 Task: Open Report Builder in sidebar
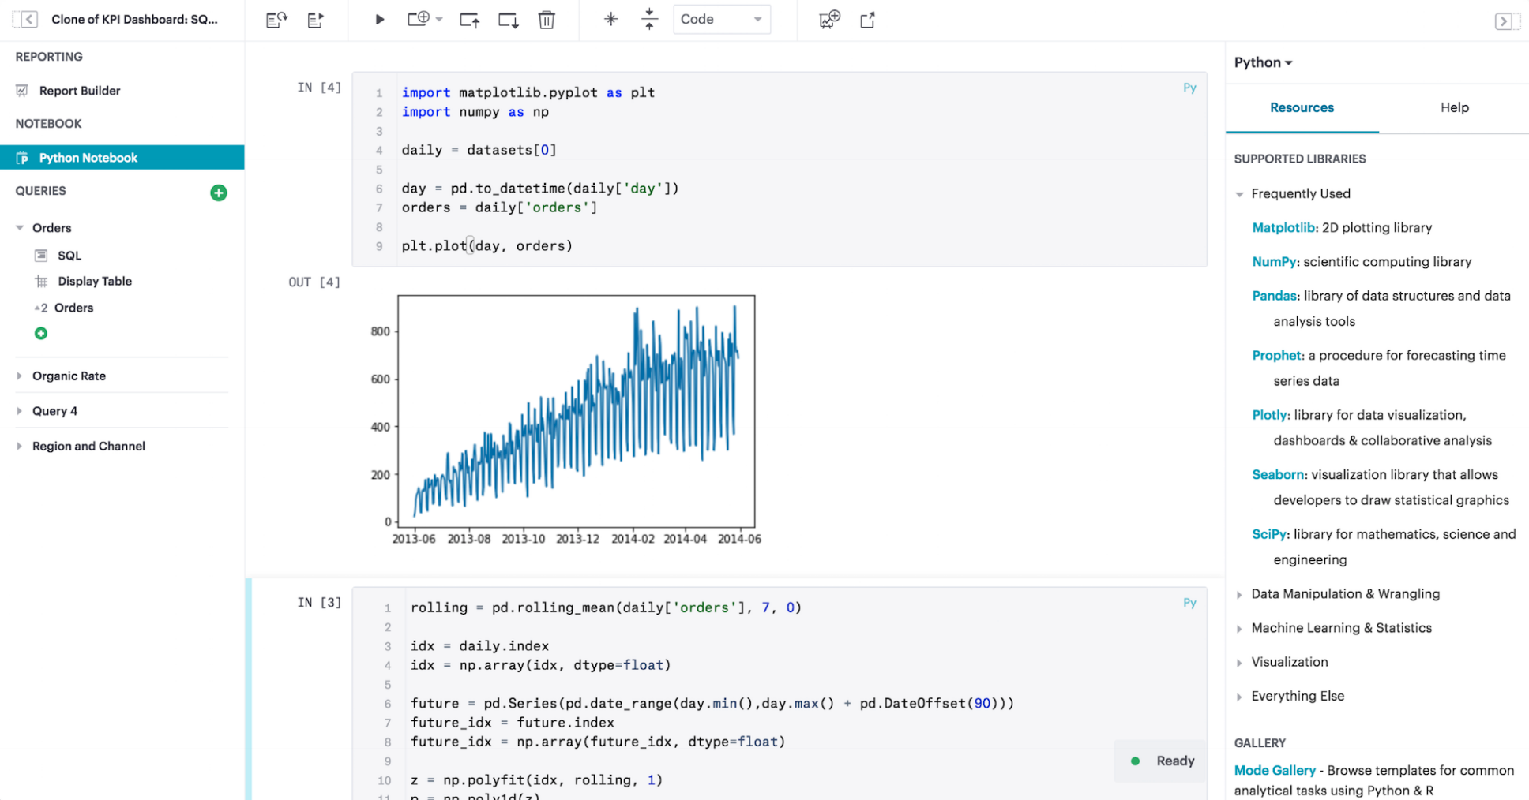pos(80,91)
